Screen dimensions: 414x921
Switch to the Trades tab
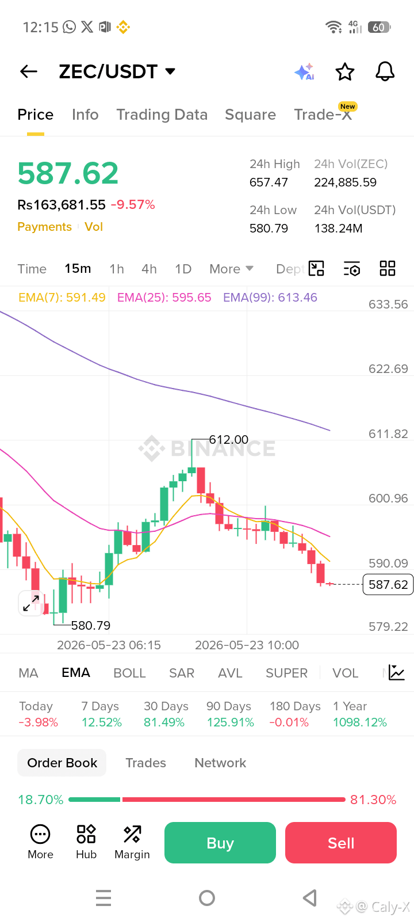(x=145, y=763)
